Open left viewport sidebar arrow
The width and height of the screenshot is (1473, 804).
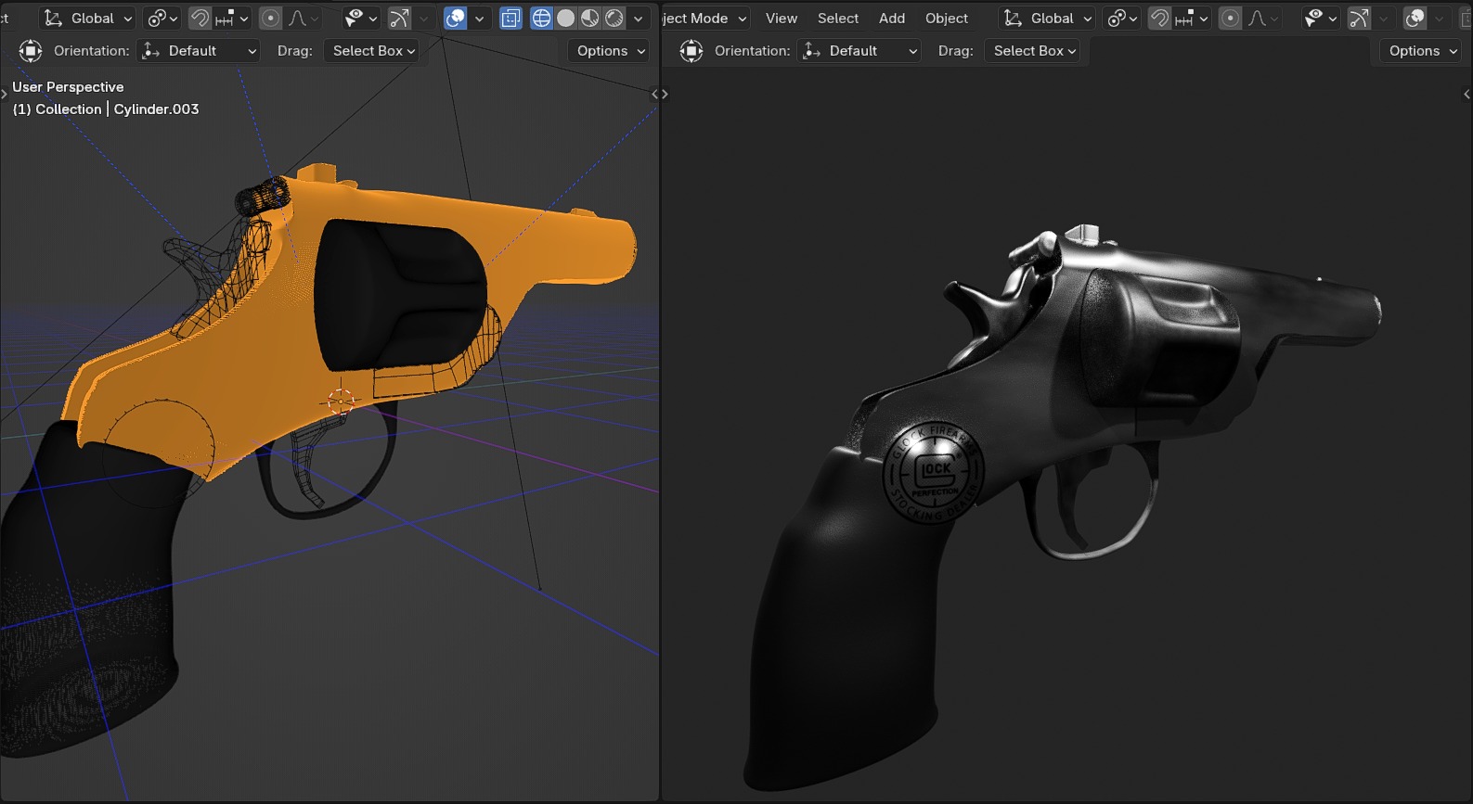[654, 94]
